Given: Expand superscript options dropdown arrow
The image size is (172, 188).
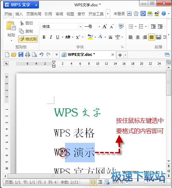Looking at the screenshot, I should pyautogui.click(x=83, y=37).
